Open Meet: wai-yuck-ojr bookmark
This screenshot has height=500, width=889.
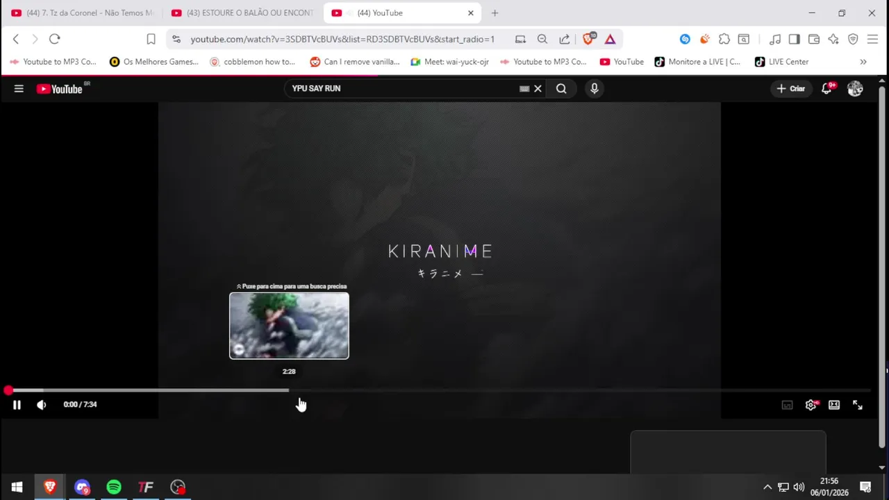pos(450,62)
